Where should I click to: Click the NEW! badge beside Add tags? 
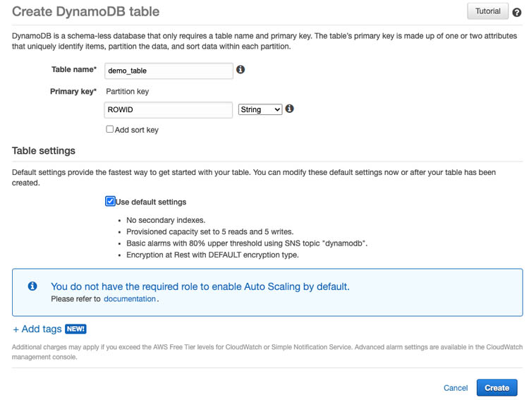[75, 329]
